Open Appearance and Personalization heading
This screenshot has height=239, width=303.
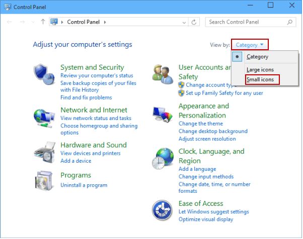(x=204, y=110)
